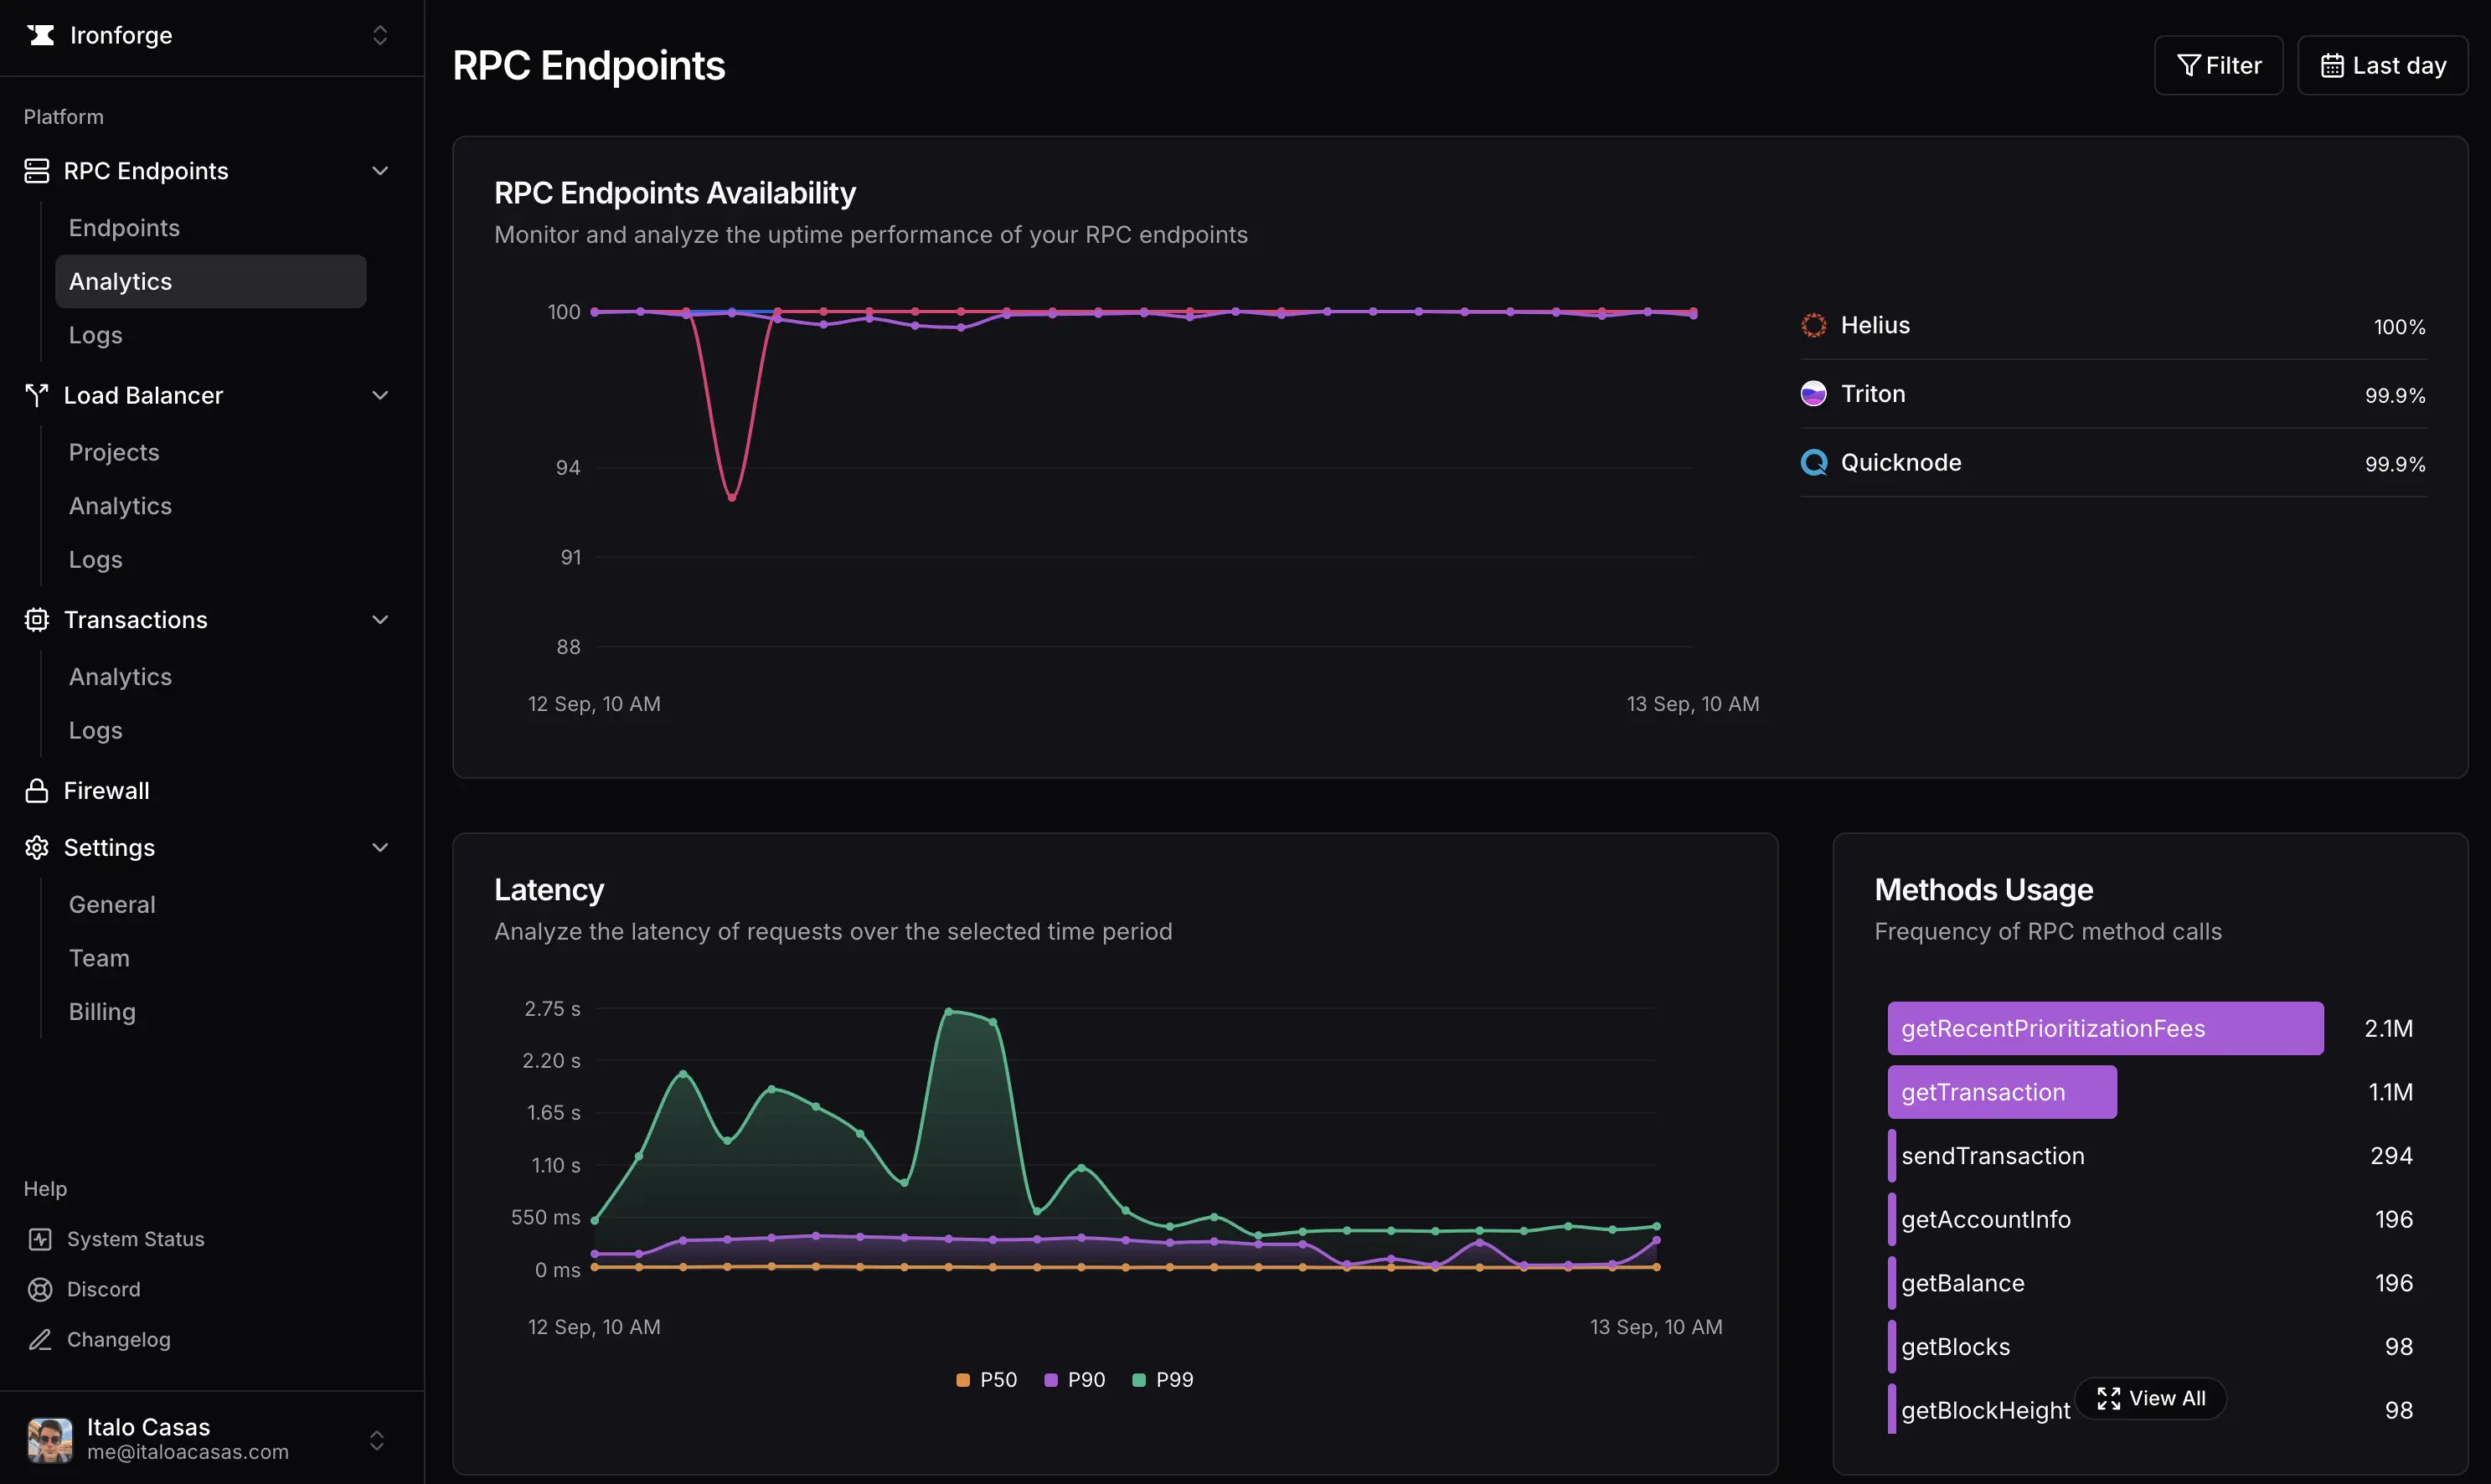Switch to the Endpoints page
This screenshot has height=1484, width=2491.
coord(124,227)
